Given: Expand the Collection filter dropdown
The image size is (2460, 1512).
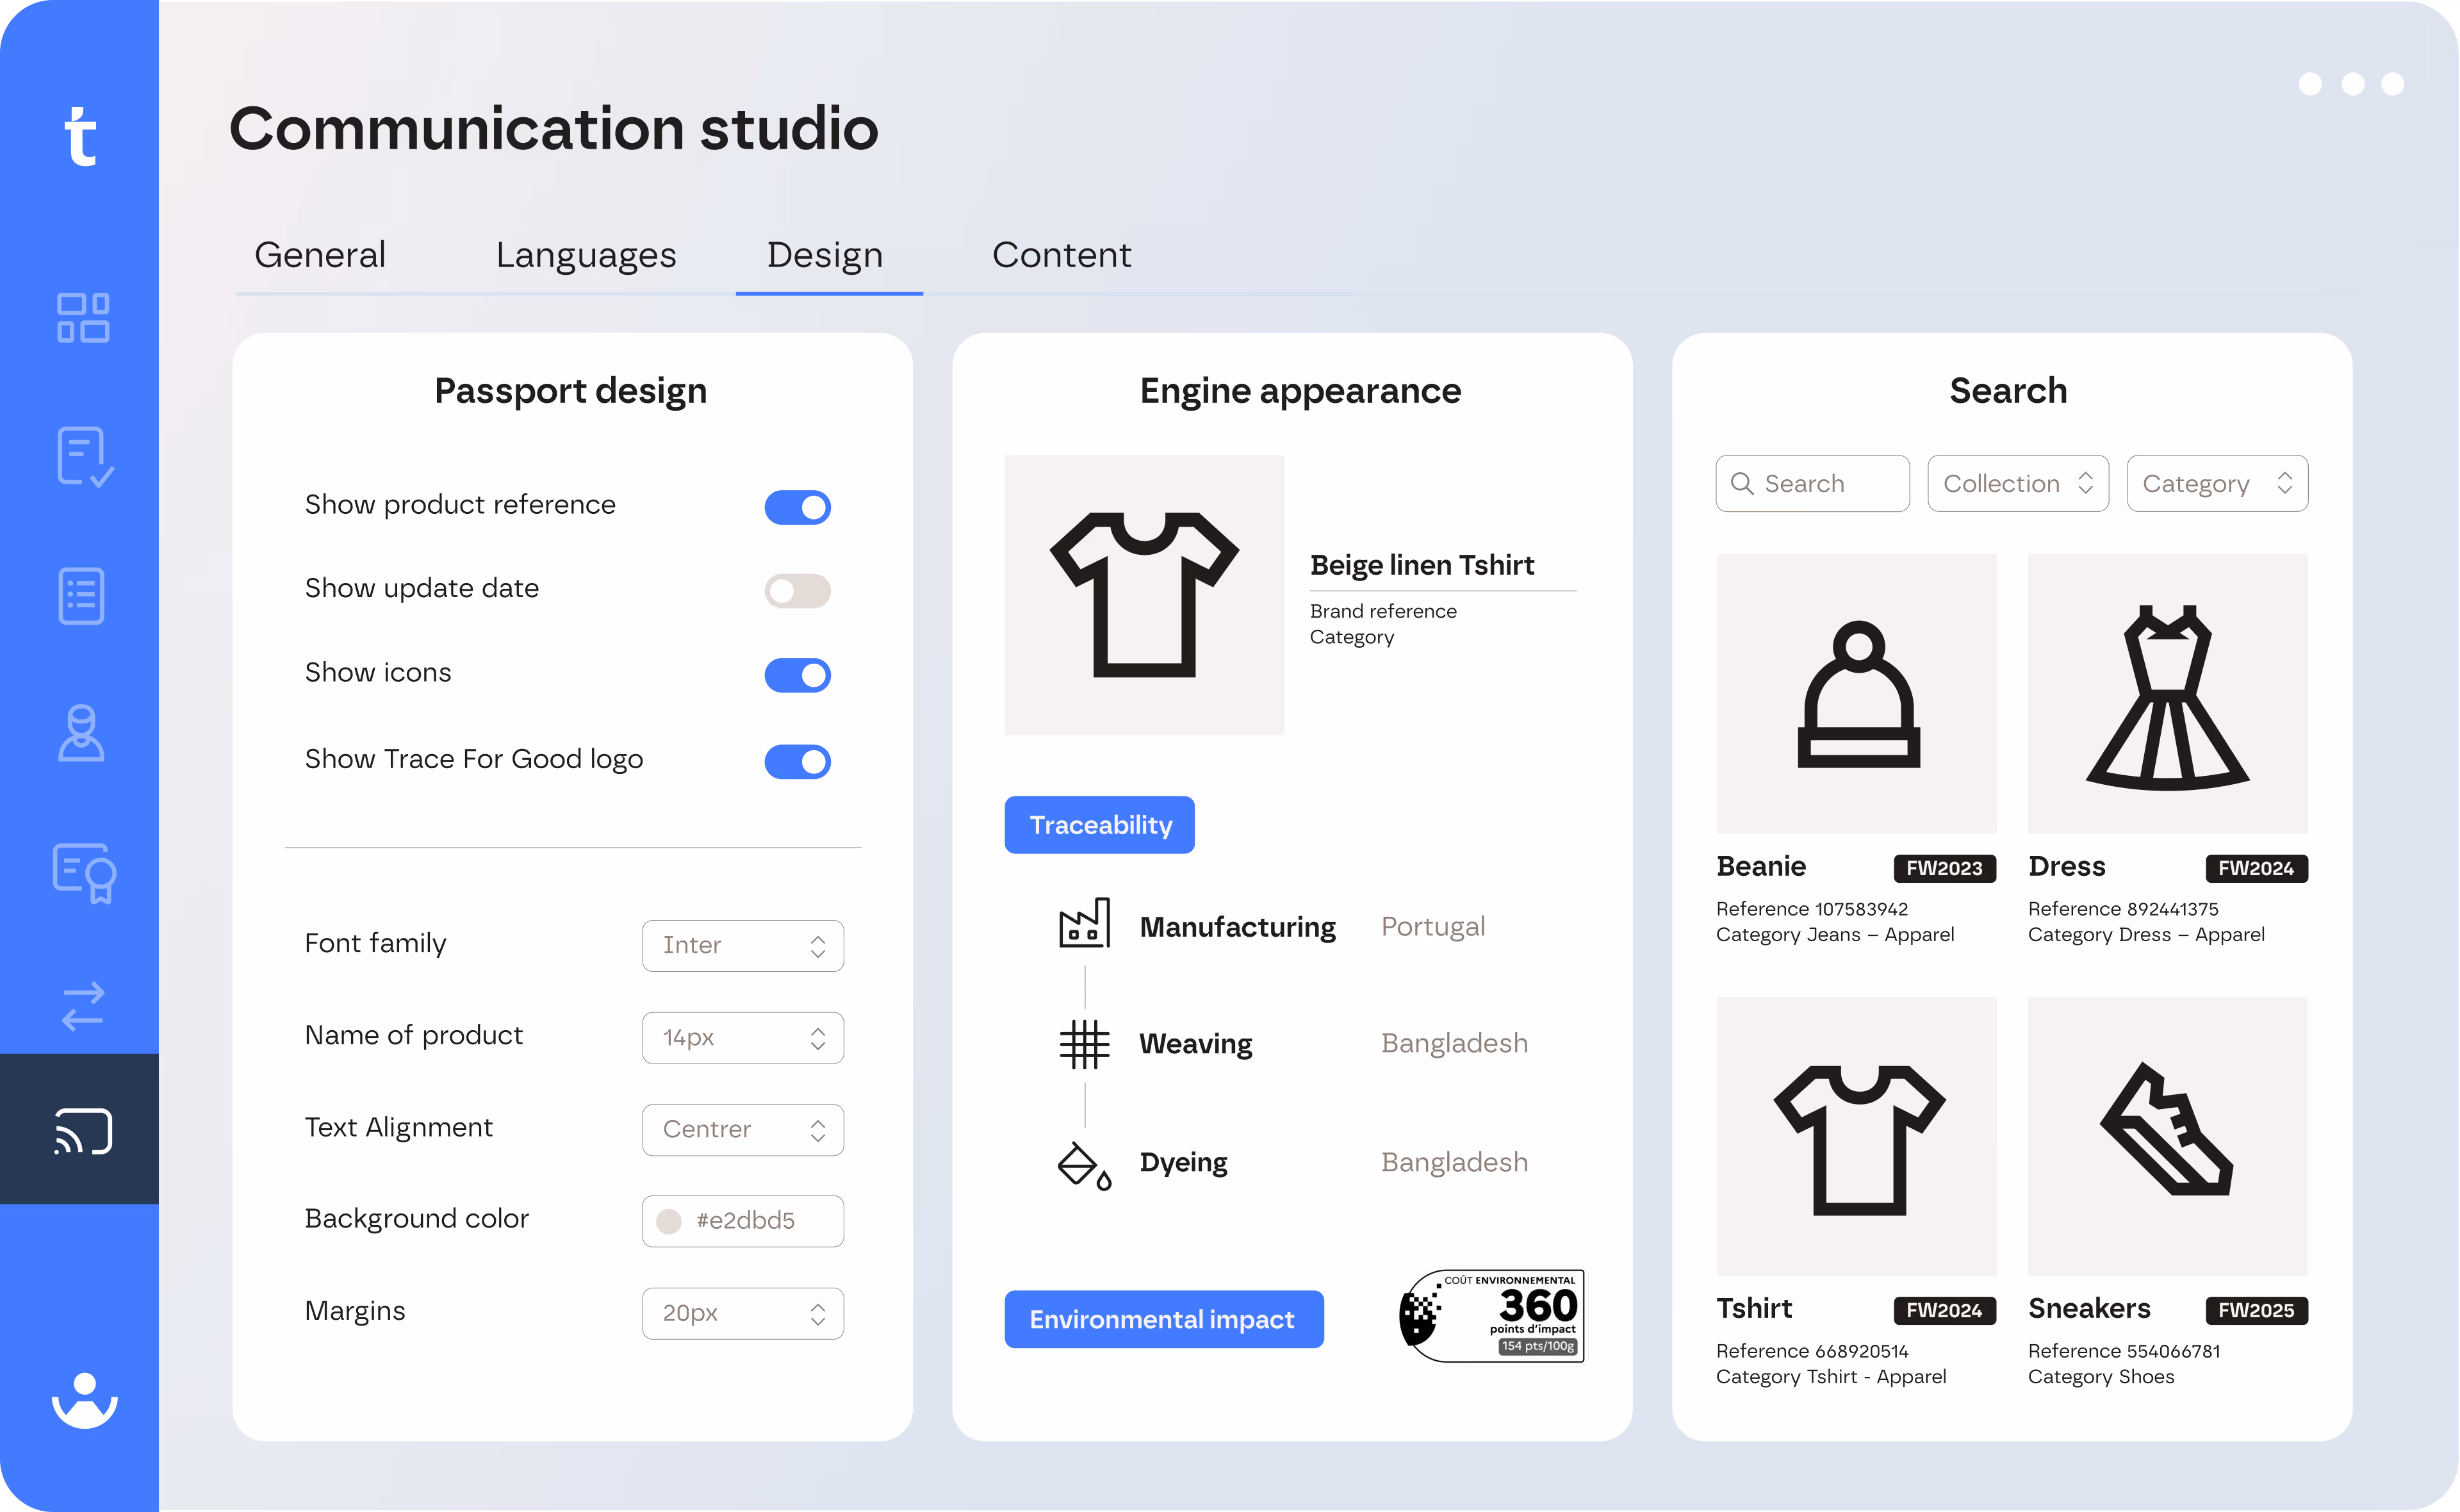Looking at the screenshot, I should pyautogui.click(x=2016, y=484).
